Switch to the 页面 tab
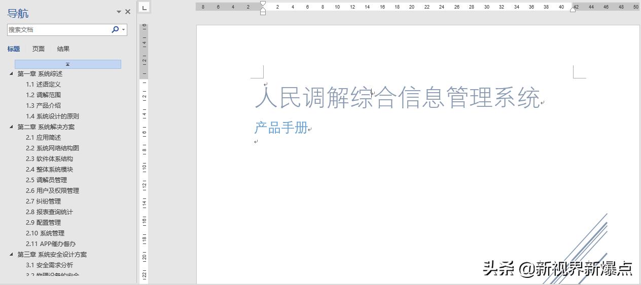 [39, 49]
